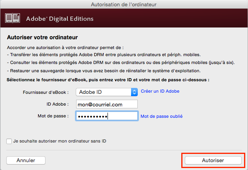The width and height of the screenshot is (248, 170).
Task: Open the Mot de passe oublié link
Action: click(162, 116)
